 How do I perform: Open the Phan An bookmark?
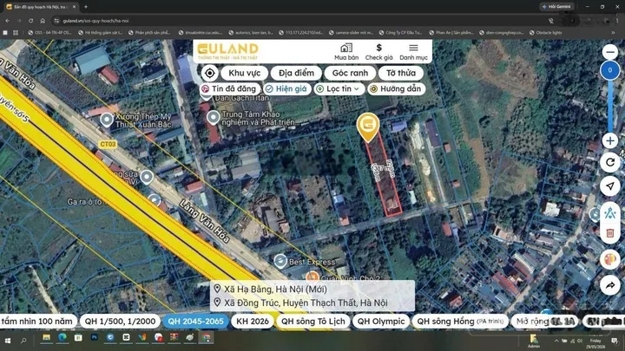[451, 33]
